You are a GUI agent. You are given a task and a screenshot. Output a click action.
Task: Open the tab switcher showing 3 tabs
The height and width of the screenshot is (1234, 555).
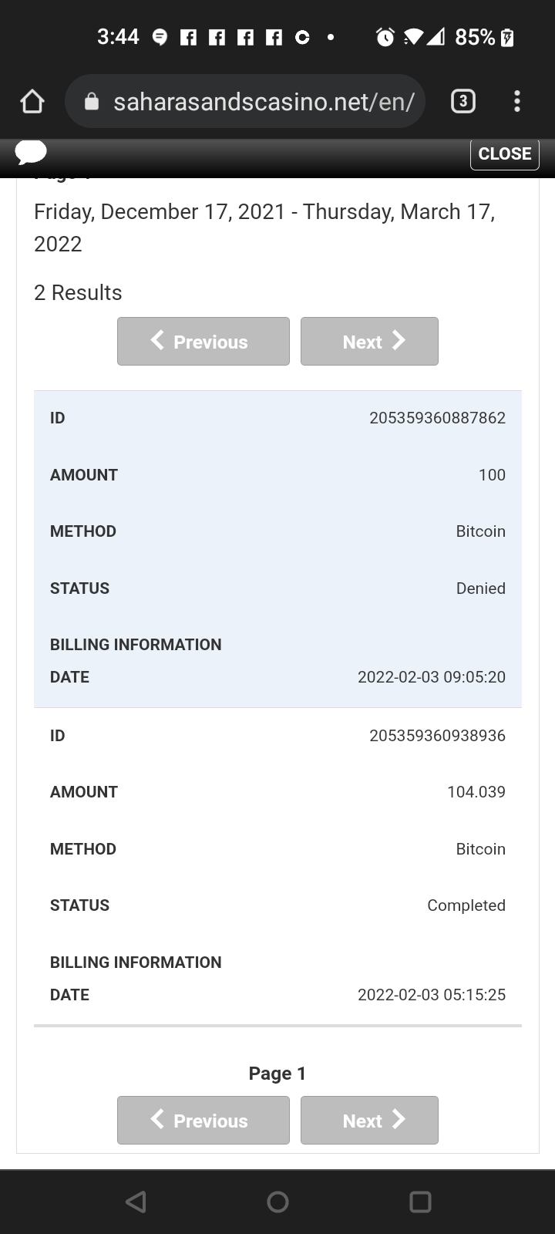pos(462,101)
